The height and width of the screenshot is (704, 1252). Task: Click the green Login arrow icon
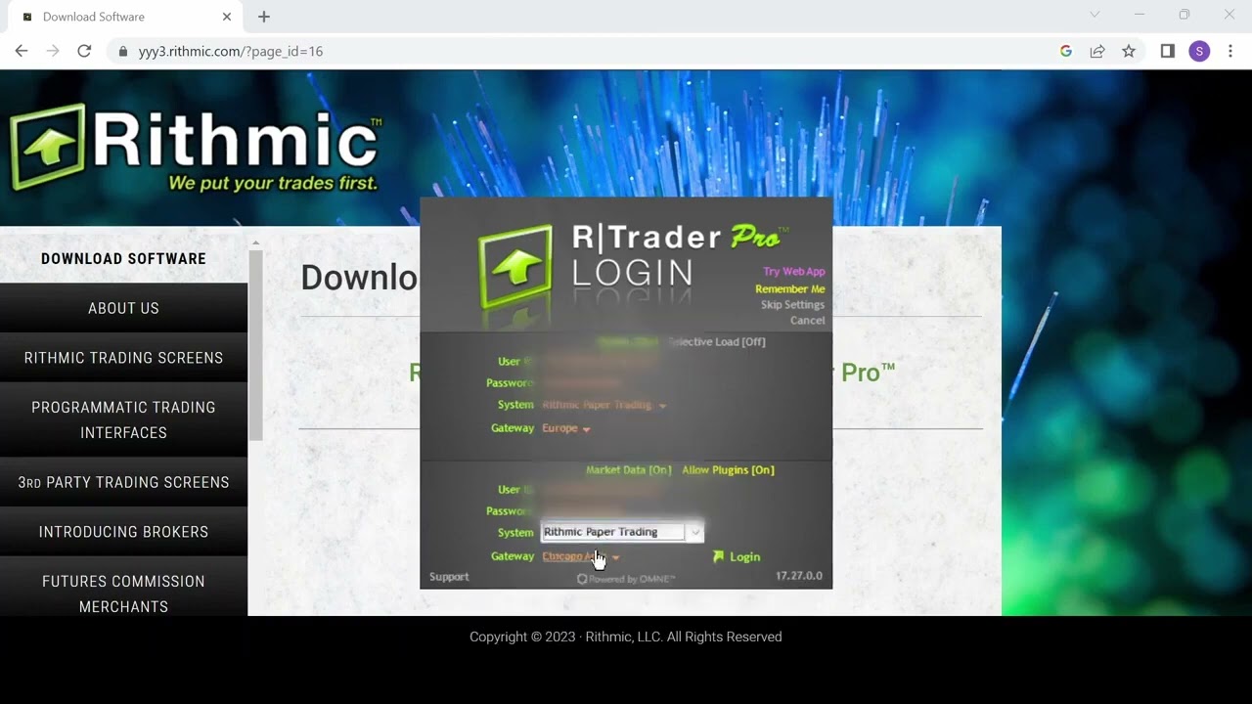(x=719, y=556)
